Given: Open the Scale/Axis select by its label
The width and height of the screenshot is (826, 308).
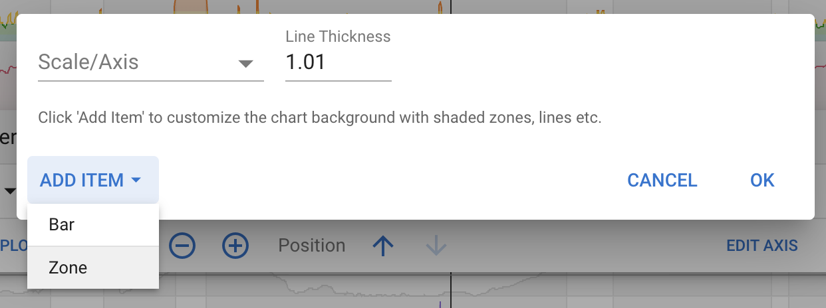Looking at the screenshot, I should 88,62.
